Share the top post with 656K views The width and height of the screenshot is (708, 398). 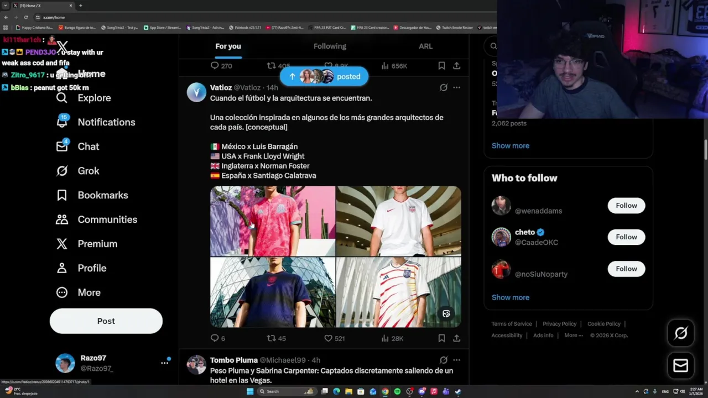click(x=456, y=66)
